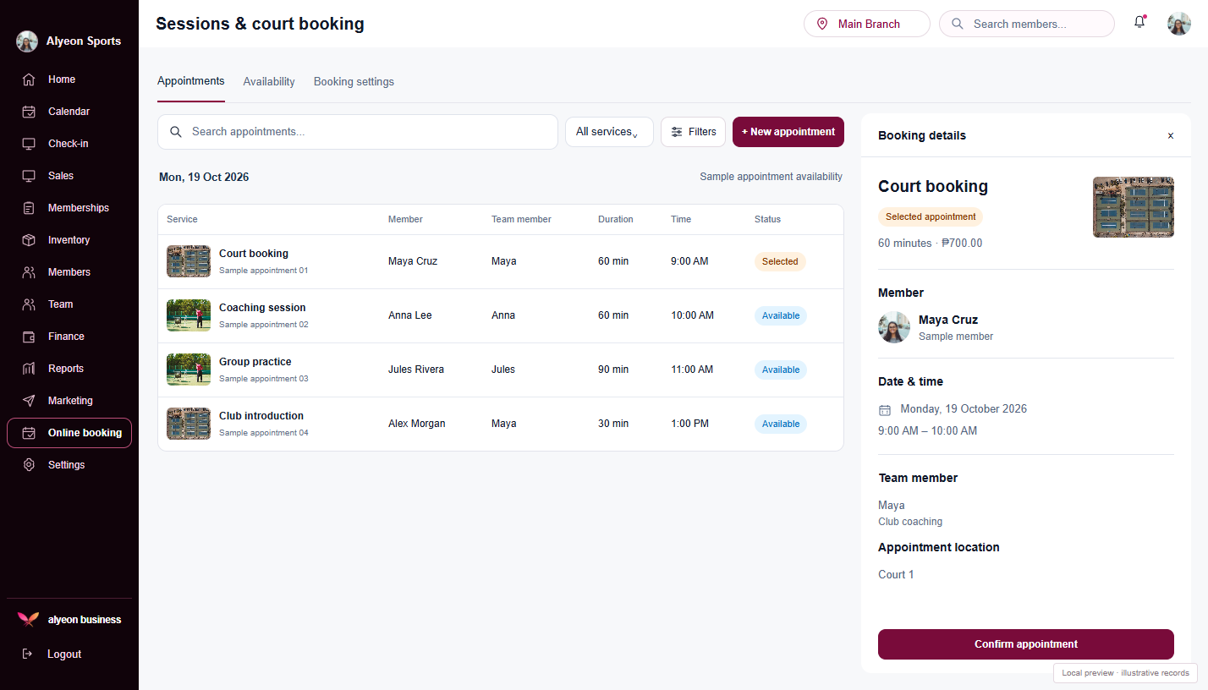Click the Search appointments field
Viewport: 1208px width, 690px height.
(x=358, y=132)
